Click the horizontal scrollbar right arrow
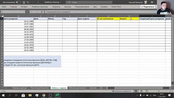Screen dimensions: 174x98 tap(170, 88)
